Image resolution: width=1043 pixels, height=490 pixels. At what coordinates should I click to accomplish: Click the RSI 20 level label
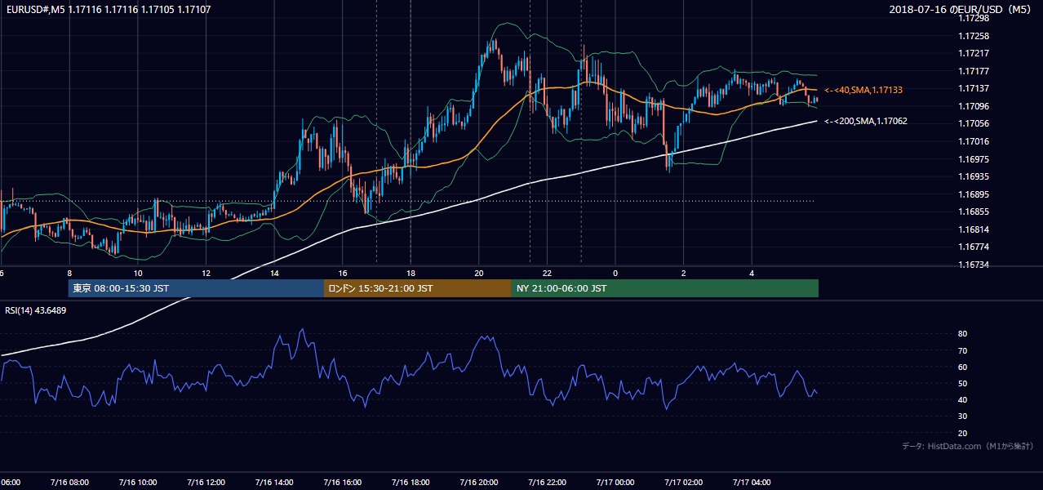pyautogui.click(x=962, y=433)
